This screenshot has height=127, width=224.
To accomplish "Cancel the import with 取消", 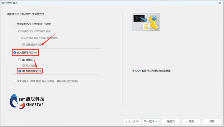I will click(191, 121).
